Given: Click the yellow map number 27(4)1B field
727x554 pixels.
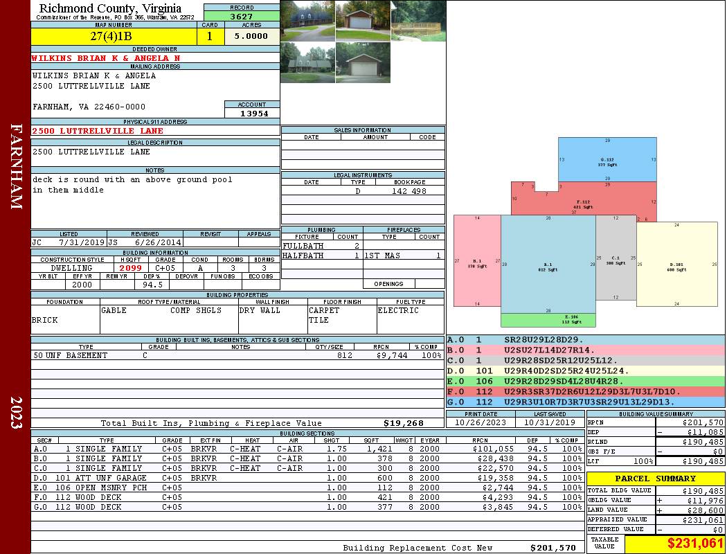Looking at the screenshot, I should click(x=114, y=36).
